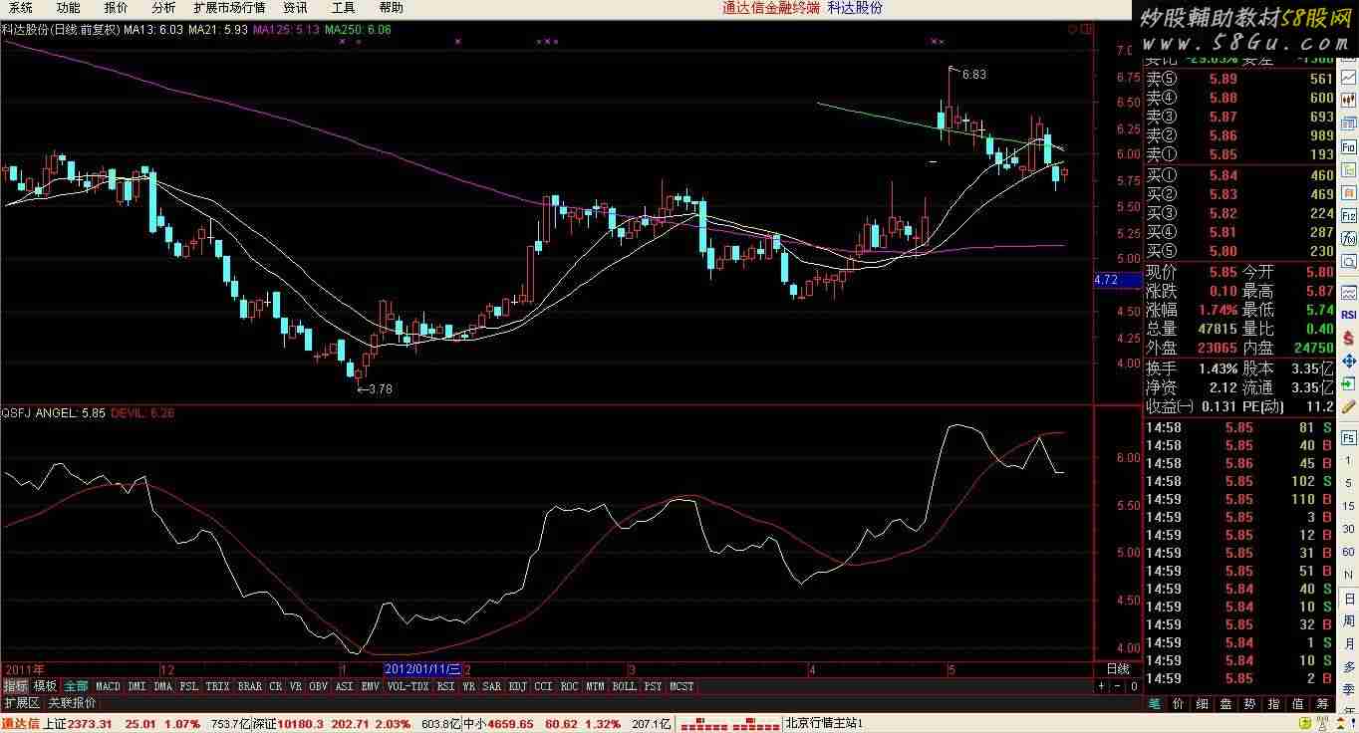Select the OBV indicator tab
1359x733 pixels.
click(x=319, y=686)
